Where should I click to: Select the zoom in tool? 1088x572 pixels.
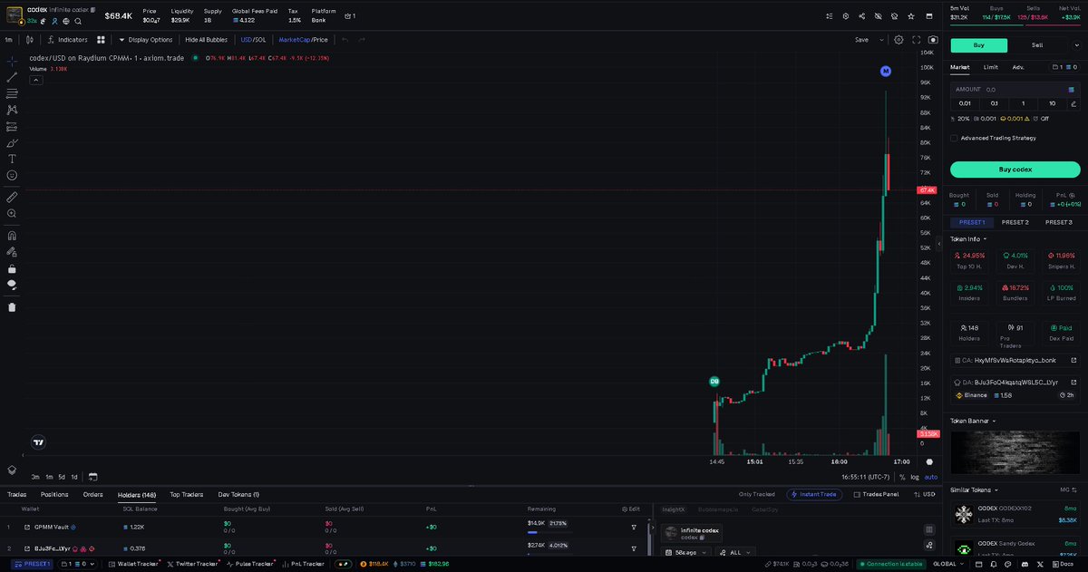tap(12, 213)
